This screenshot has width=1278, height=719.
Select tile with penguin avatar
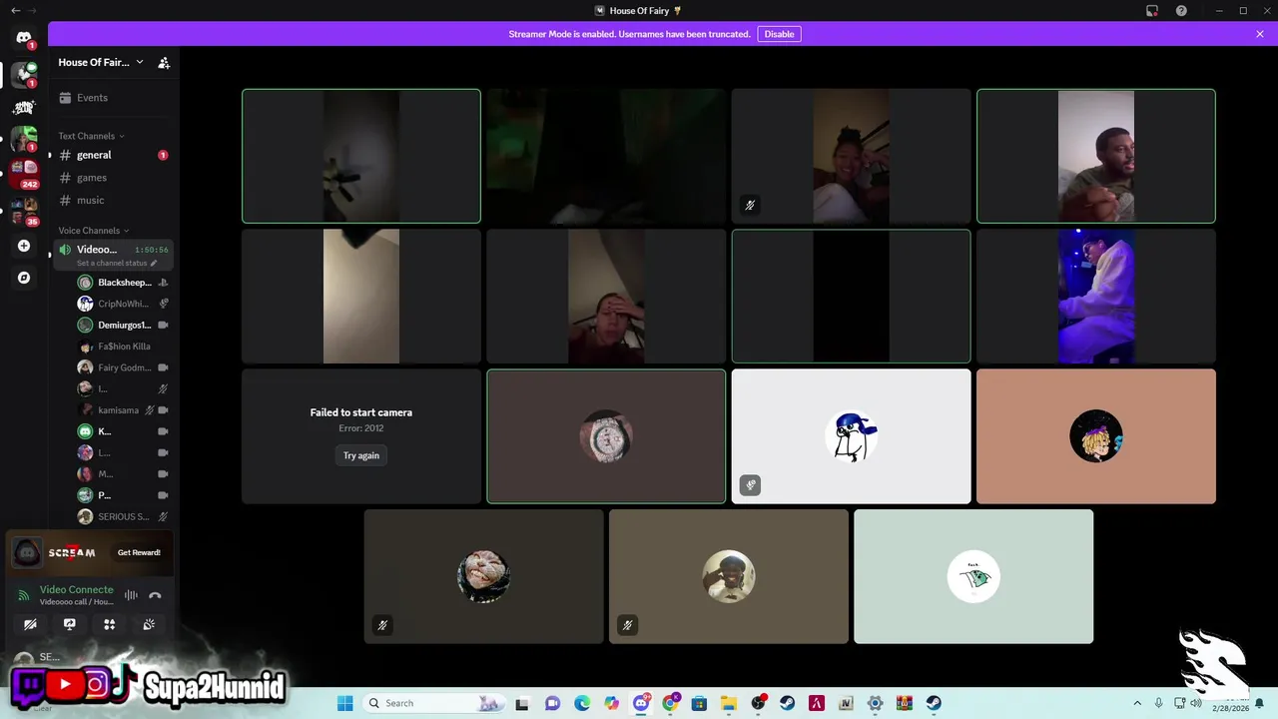[851, 436]
